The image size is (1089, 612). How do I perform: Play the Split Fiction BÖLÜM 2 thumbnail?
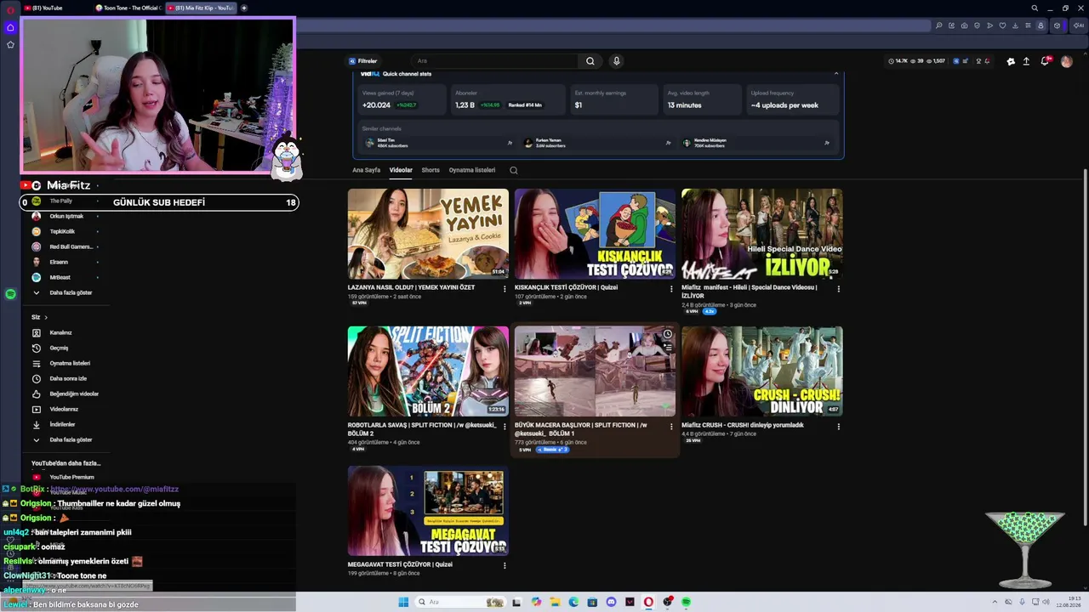428,371
